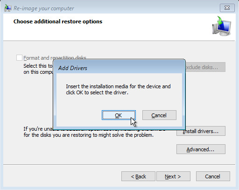The width and height of the screenshot is (239, 190).
Task: Click the click OK to select driver text
Action: (x=97, y=92)
